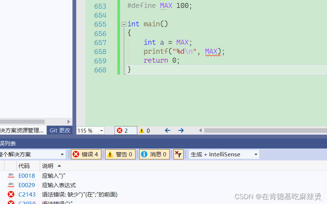327x204 pixels.
Task: Click the #define MAX 100; line
Action: coord(160,6)
